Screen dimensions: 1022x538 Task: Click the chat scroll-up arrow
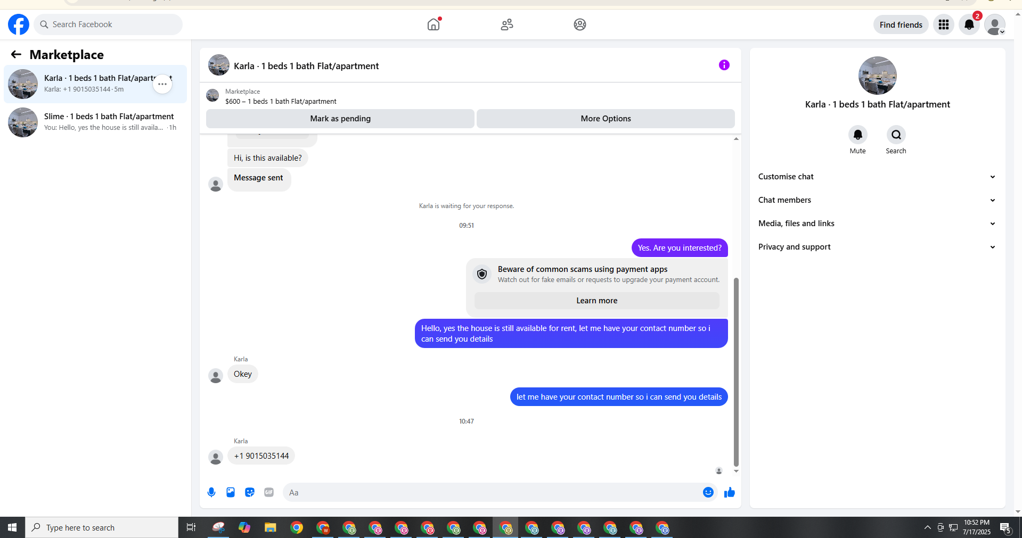[x=736, y=139]
